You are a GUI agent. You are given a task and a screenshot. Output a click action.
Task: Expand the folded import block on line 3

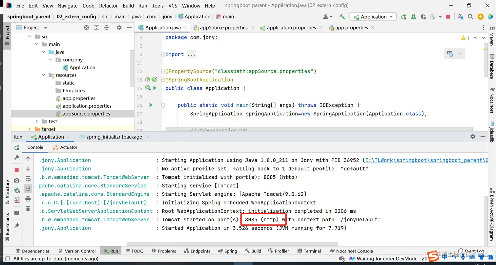[163, 55]
